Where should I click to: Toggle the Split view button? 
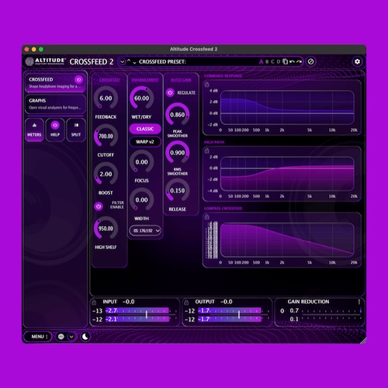(x=76, y=130)
